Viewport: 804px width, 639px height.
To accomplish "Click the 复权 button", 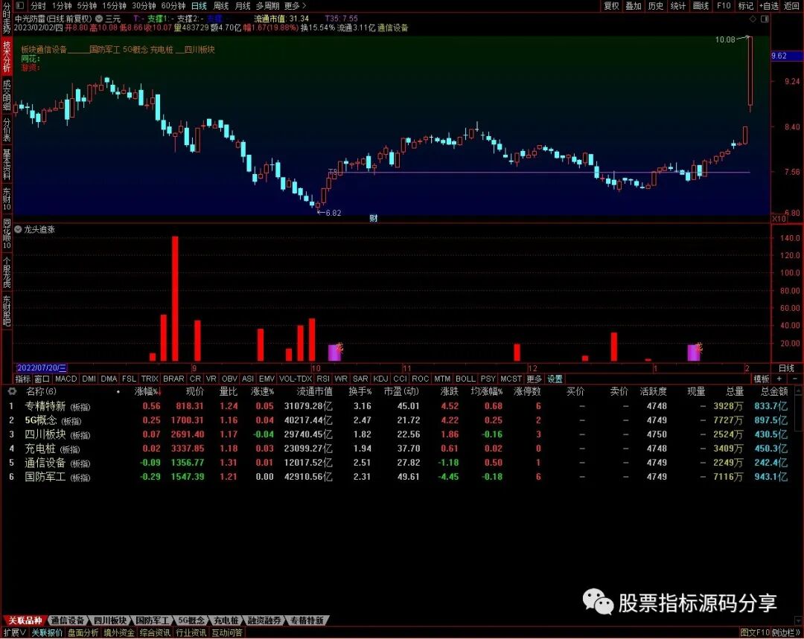I will [x=611, y=6].
